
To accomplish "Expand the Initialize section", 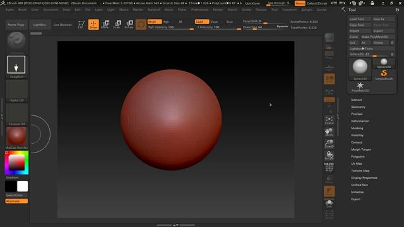I will tap(357, 192).
